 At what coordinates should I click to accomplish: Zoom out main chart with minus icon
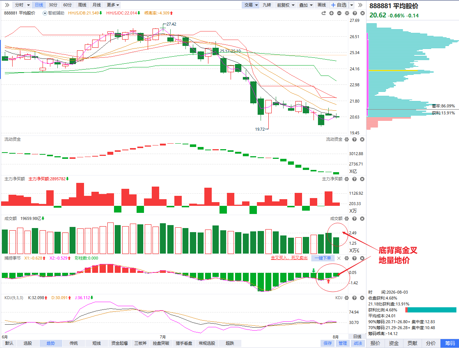click(339, 13)
